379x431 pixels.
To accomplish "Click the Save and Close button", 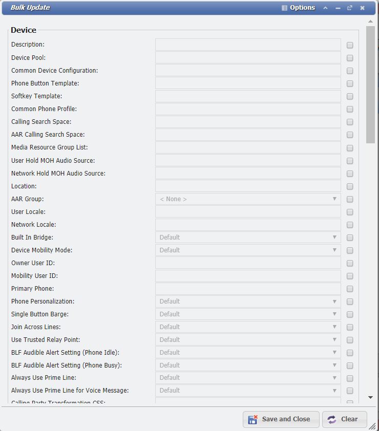I will (x=281, y=419).
